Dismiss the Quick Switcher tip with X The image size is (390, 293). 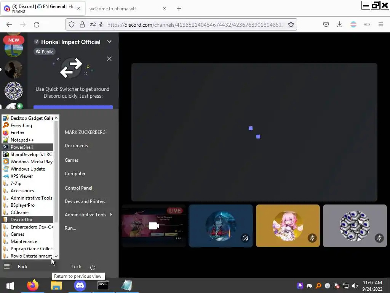pyautogui.click(x=109, y=59)
